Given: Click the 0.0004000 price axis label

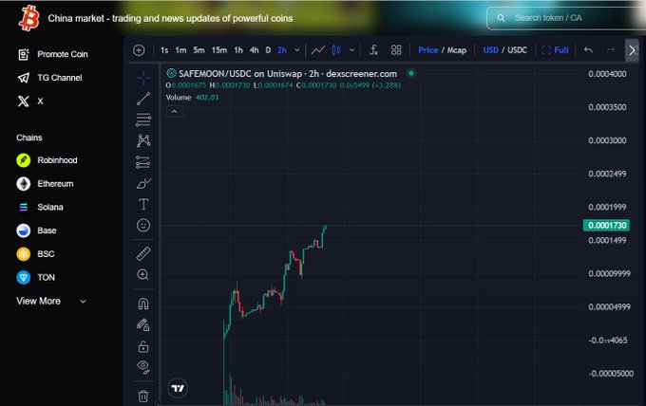Looking at the screenshot, I should (x=607, y=74).
